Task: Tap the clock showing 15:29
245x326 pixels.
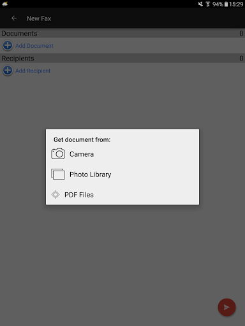Action: click(236, 4)
